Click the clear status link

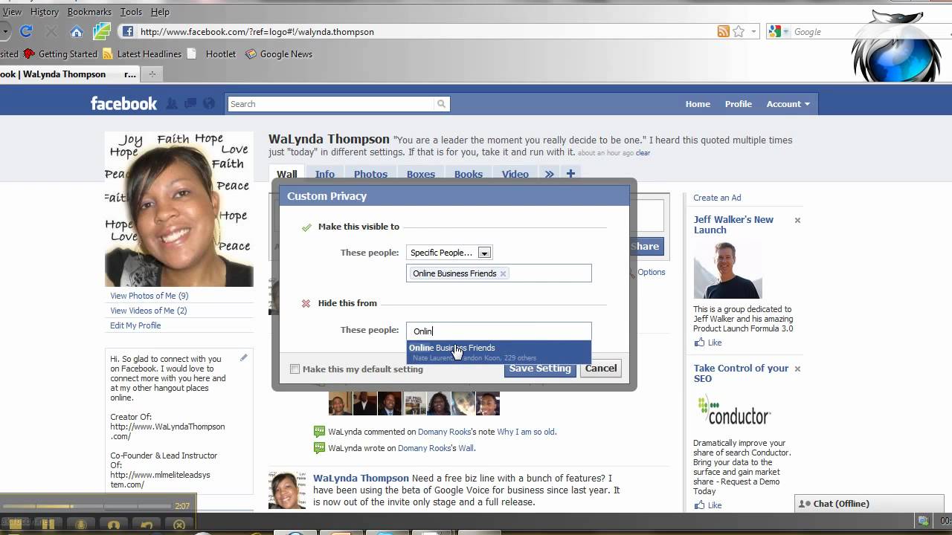643,153
